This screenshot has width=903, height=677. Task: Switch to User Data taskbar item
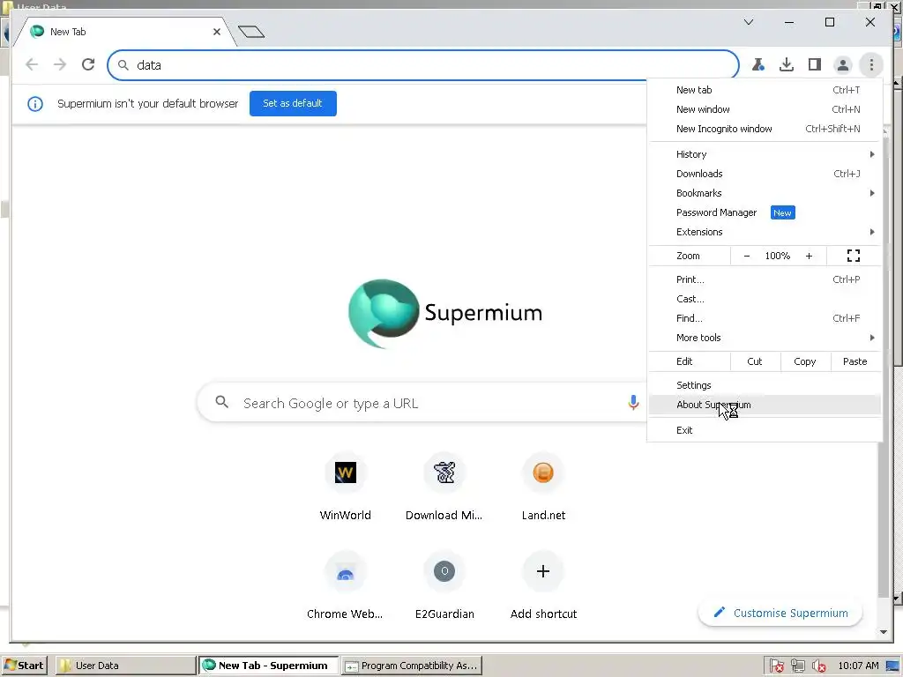coord(125,666)
